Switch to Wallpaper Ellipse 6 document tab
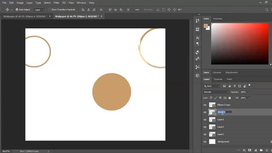Viewport: 272px width, 153px height. pos(25,16)
